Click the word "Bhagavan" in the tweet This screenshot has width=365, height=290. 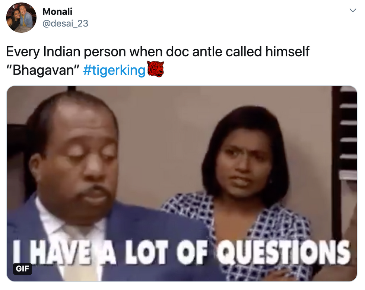[x=43, y=70]
